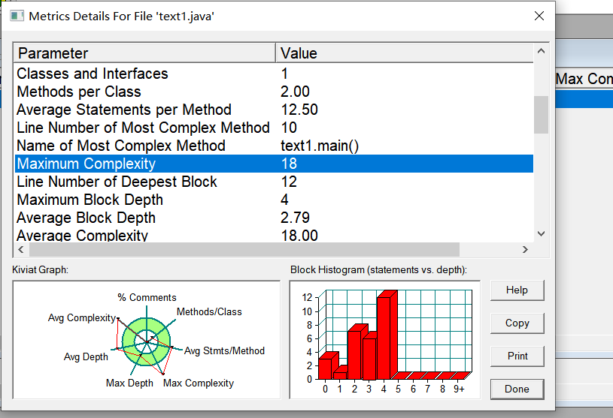Image resolution: width=613 pixels, height=418 pixels.
Task: Click the horizontal scroll left arrow
Action: [x=21, y=250]
